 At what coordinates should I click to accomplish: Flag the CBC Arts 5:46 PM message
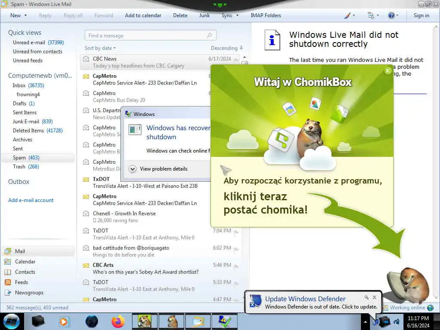click(x=236, y=266)
